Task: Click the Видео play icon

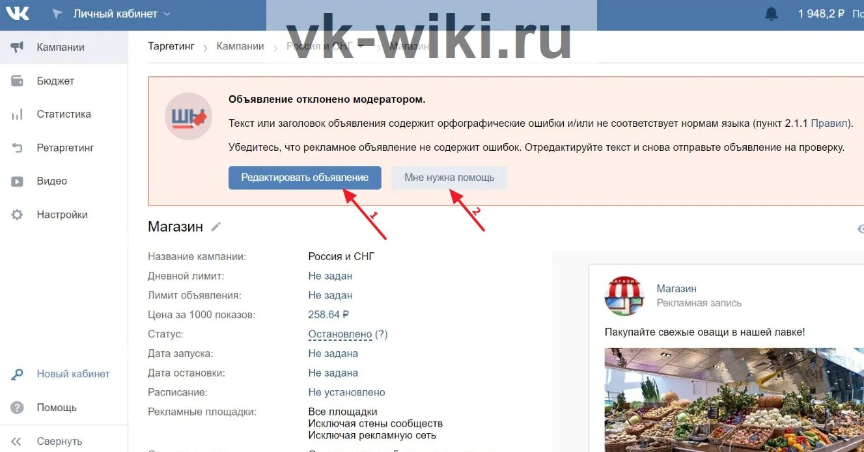Action: pyautogui.click(x=18, y=181)
